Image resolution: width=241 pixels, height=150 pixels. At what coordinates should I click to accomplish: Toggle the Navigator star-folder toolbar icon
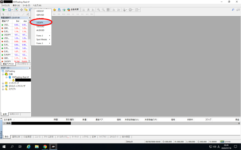point(26,10)
